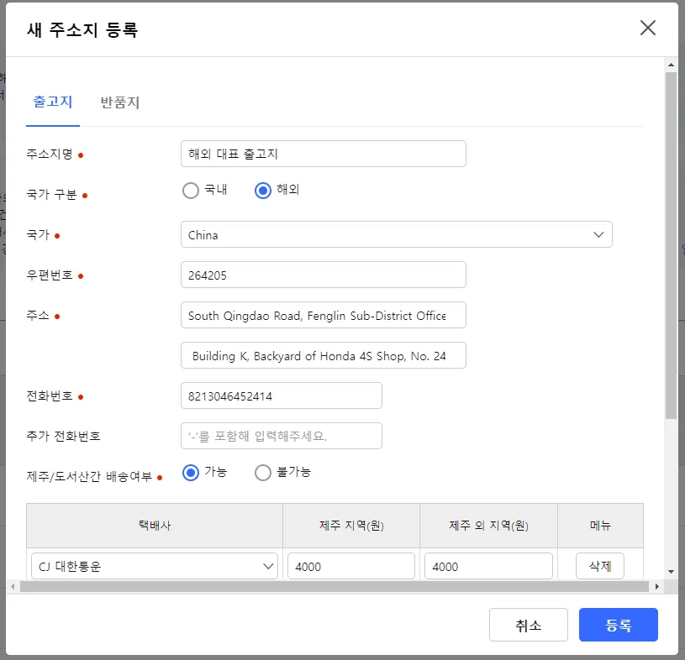Click the 우편번호 field containing 264205
The image size is (685, 660).
pyautogui.click(x=323, y=275)
